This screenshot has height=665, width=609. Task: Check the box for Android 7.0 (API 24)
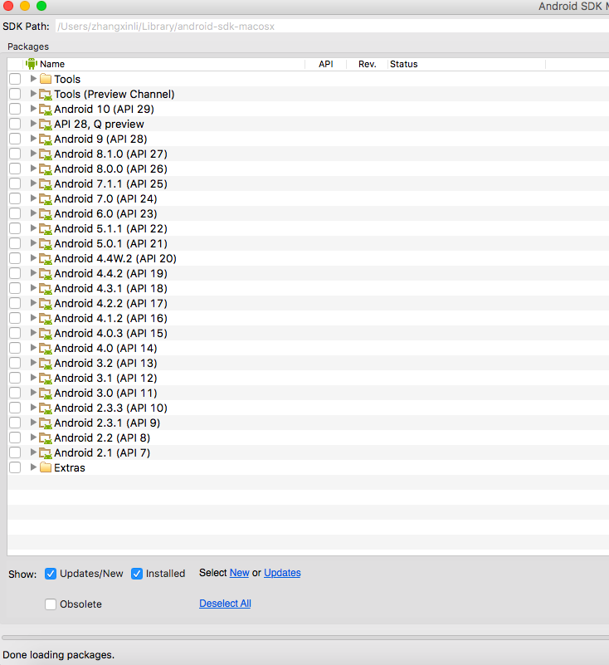(x=15, y=198)
